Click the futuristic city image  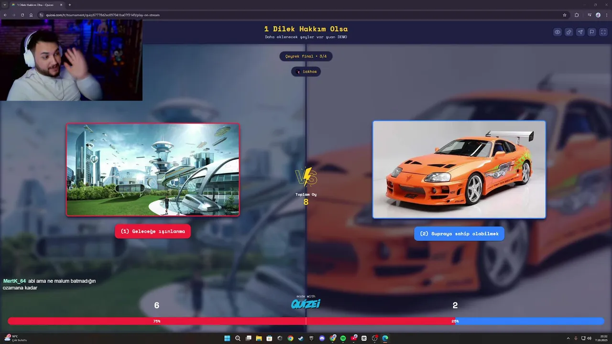153,170
